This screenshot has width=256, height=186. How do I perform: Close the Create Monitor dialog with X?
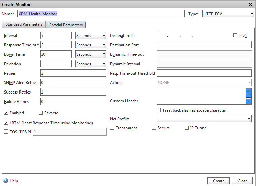(x=250, y=4)
